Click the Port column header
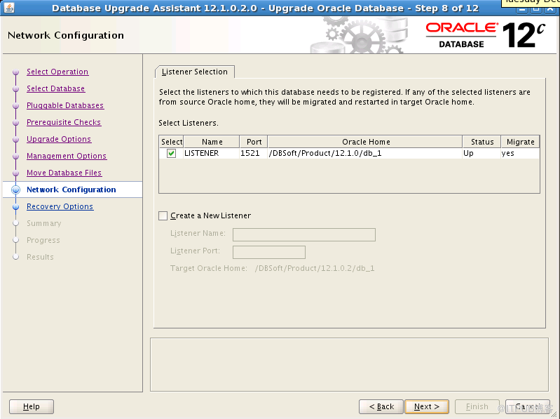This screenshot has width=560, height=419. (x=254, y=142)
